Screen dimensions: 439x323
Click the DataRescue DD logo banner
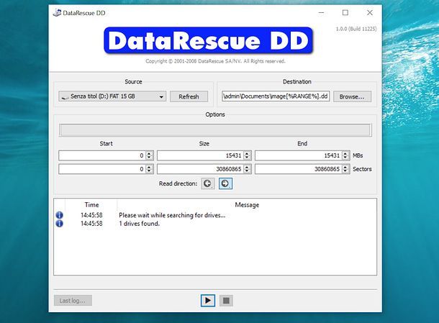point(208,40)
